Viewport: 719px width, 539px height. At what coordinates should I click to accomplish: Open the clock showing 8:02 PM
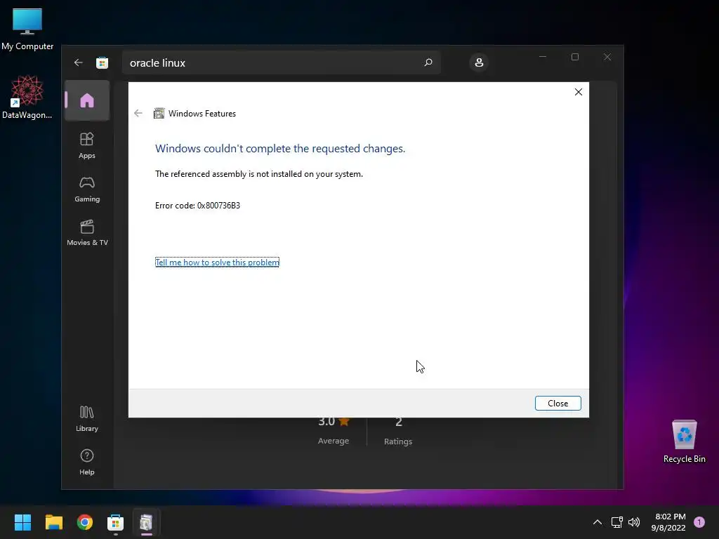click(668, 522)
